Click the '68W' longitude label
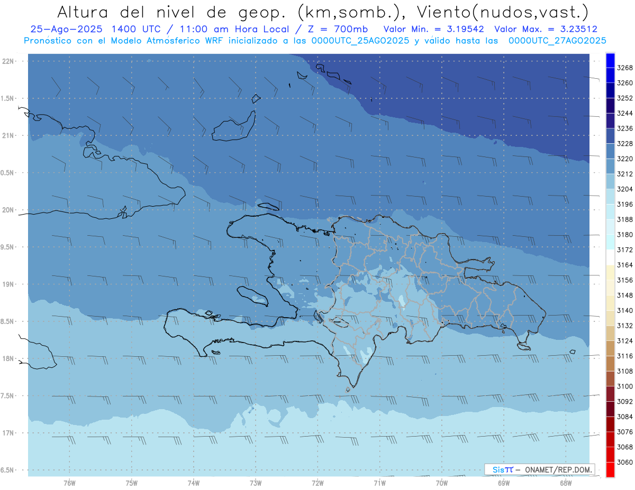The height and width of the screenshot is (490, 635). click(x=566, y=483)
